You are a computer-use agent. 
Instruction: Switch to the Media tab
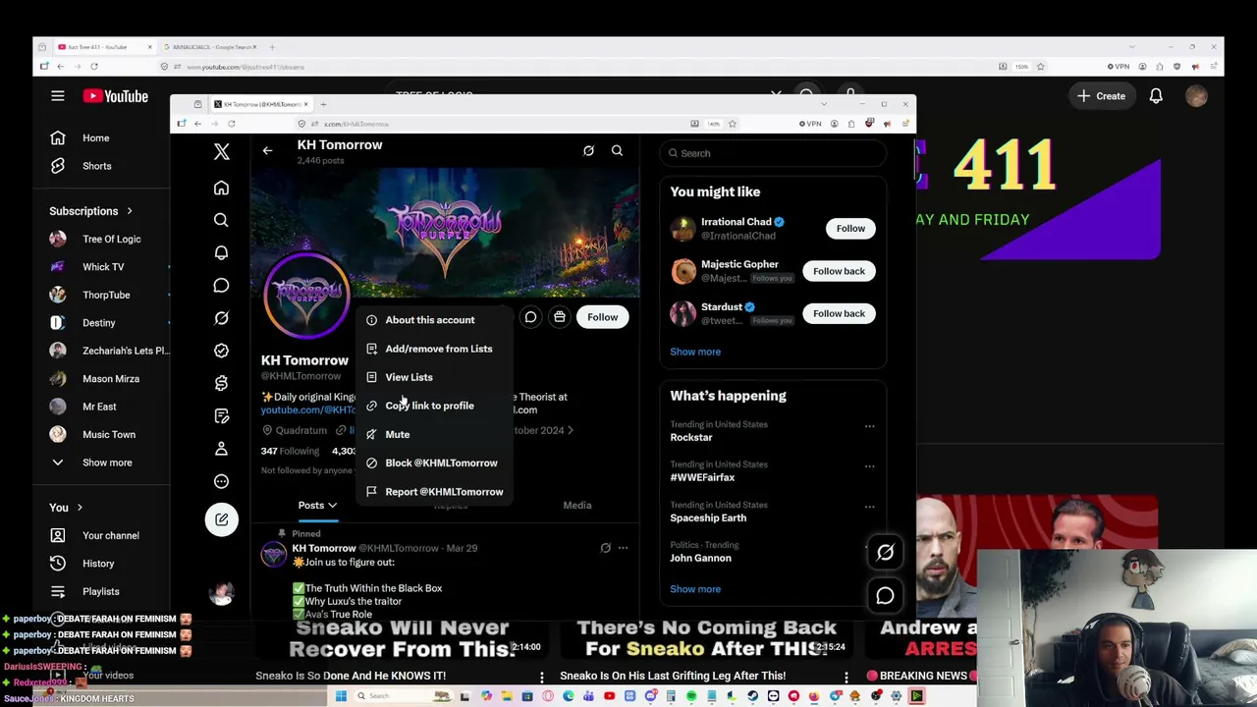tap(577, 506)
